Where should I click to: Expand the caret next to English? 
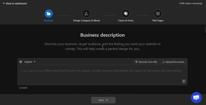coord(35,62)
